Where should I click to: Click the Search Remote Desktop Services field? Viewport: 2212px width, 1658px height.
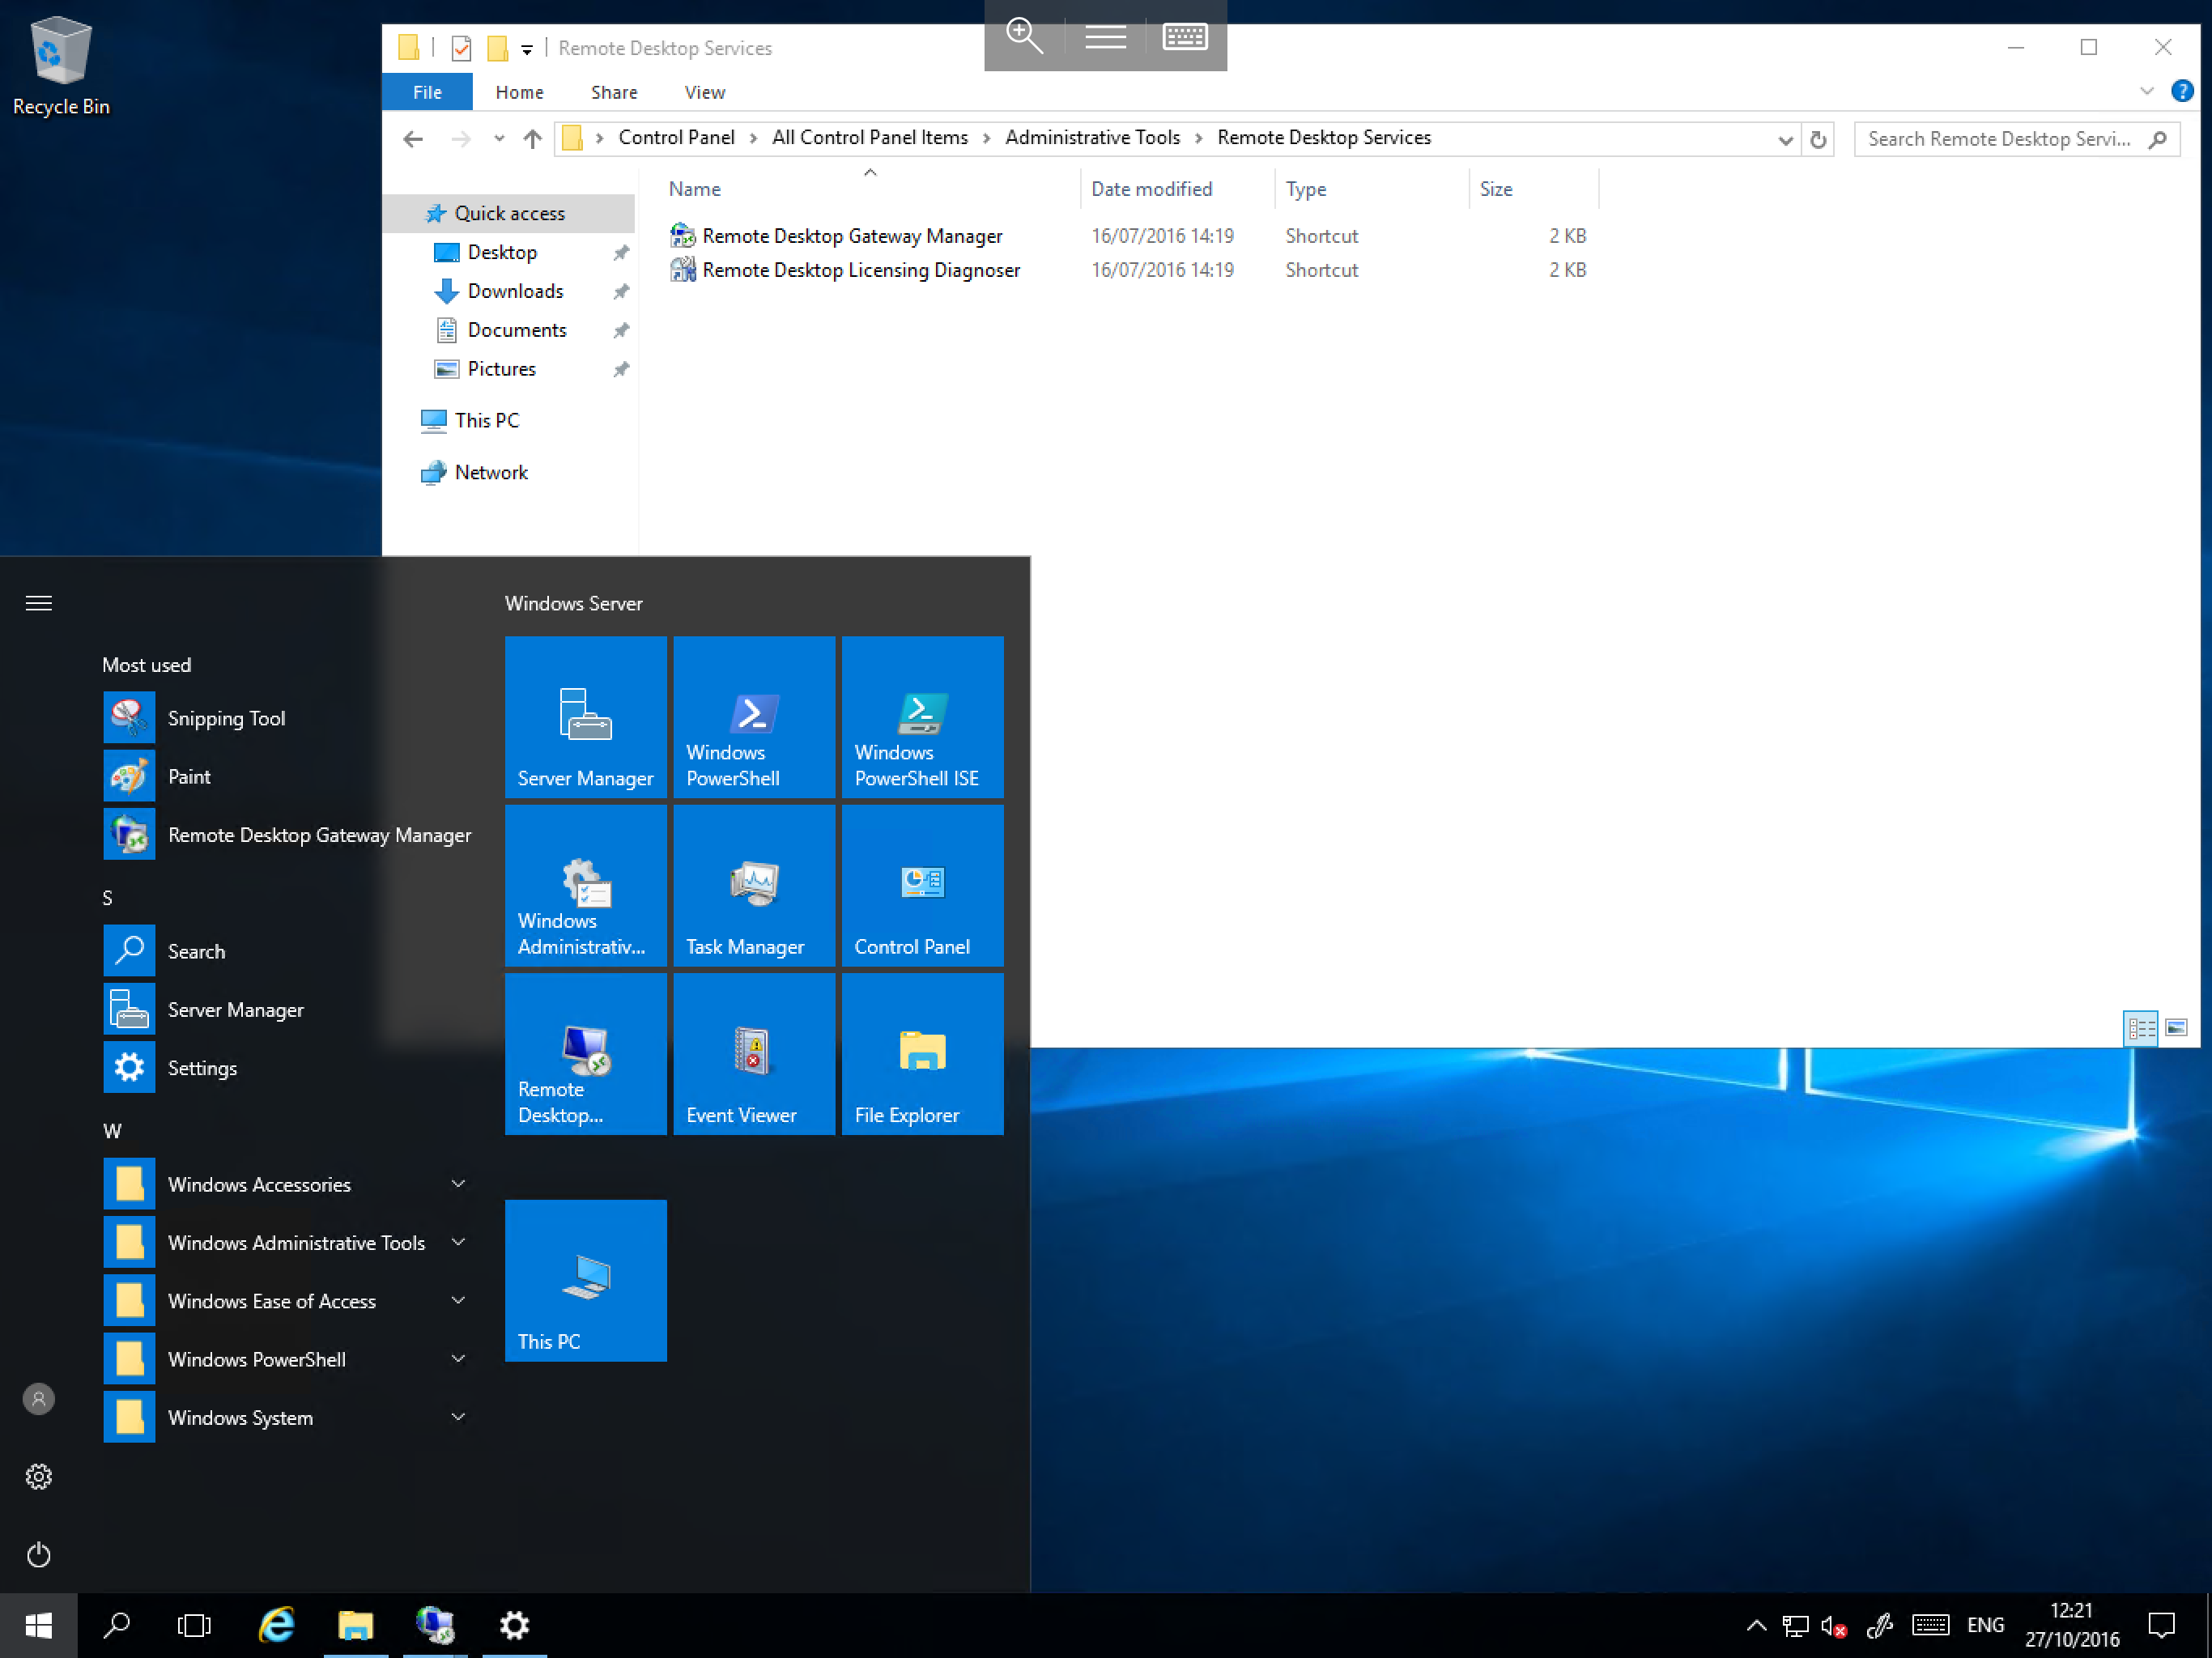2016,139
